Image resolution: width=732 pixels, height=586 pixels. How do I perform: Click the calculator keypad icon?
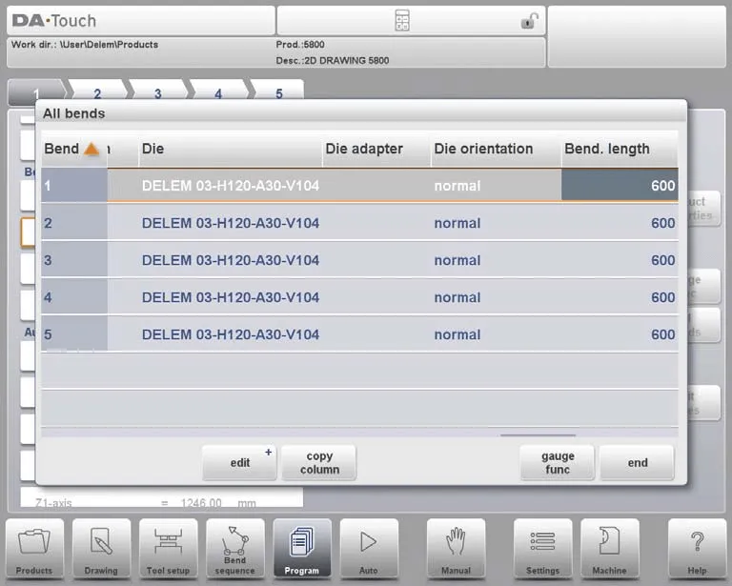pos(401,21)
